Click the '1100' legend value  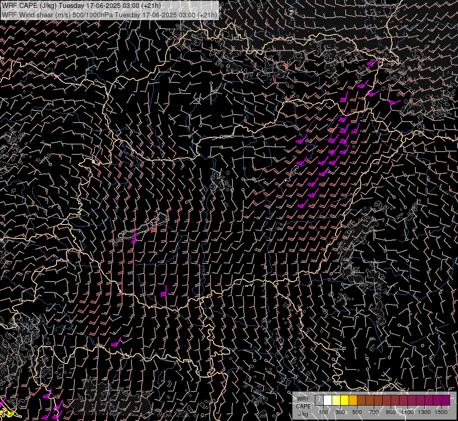point(407,412)
